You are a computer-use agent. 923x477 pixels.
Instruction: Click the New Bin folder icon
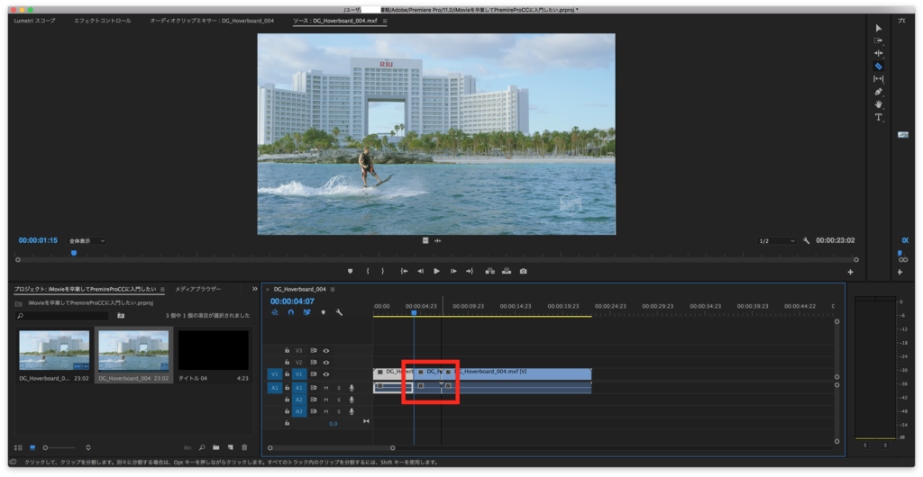click(216, 447)
